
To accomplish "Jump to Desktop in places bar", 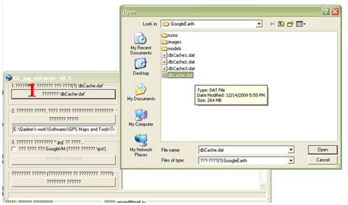I will [x=141, y=67].
